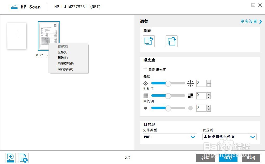Click the 保存 button
Image resolution: width=265 pixels, height=164 pixels.
coord(228,158)
